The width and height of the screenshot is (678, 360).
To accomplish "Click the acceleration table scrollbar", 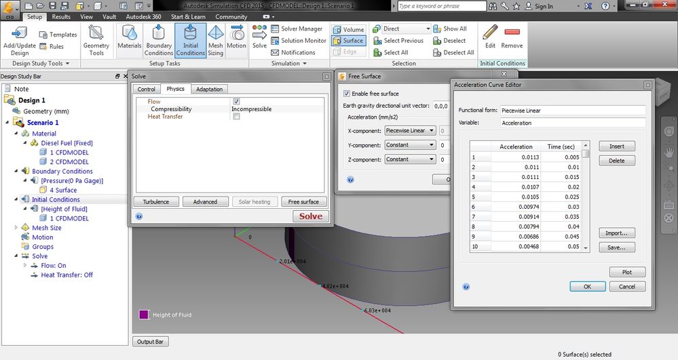I will point(586,197).
